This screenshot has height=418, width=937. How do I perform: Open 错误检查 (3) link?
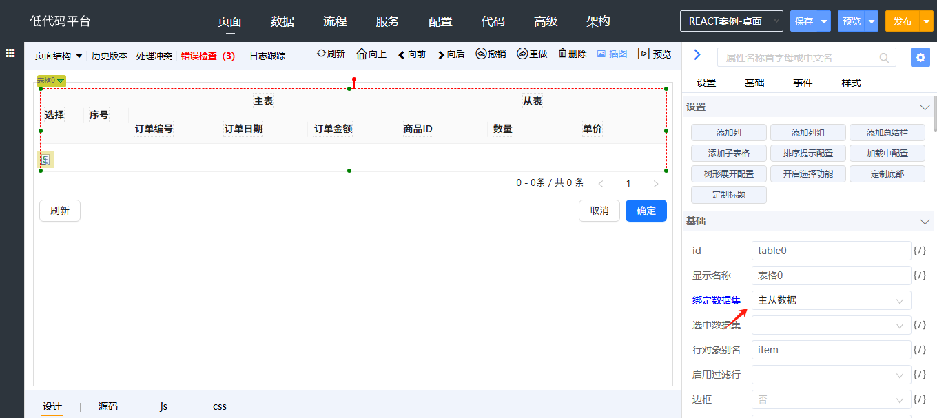click(208, 56)
